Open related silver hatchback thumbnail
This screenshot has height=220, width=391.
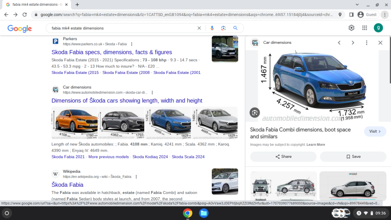(x=353, y=186)
